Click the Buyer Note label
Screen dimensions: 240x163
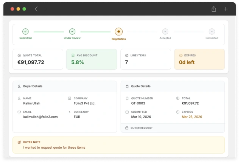coord(32,142)
